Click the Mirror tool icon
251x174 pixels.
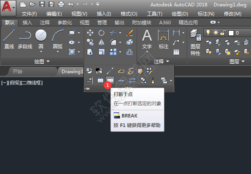coord(102,42)
